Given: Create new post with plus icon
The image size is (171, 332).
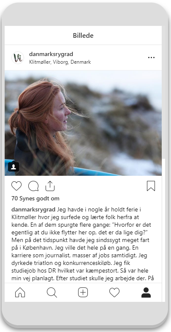Looking at the screenshot, I should (x=83, y=293).
